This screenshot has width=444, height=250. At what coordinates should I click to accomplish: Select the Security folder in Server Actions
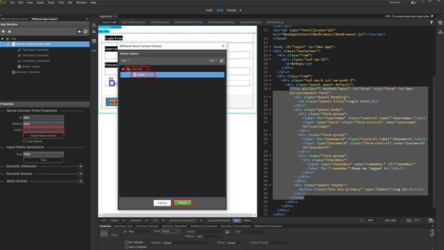click(x=137, y=69)
